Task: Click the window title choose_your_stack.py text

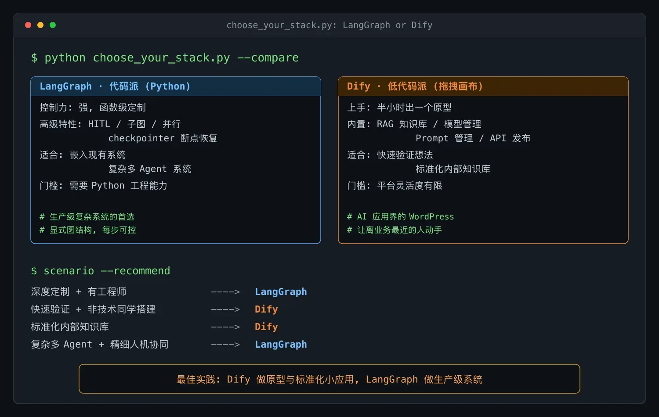Action: tap(329, 25)
